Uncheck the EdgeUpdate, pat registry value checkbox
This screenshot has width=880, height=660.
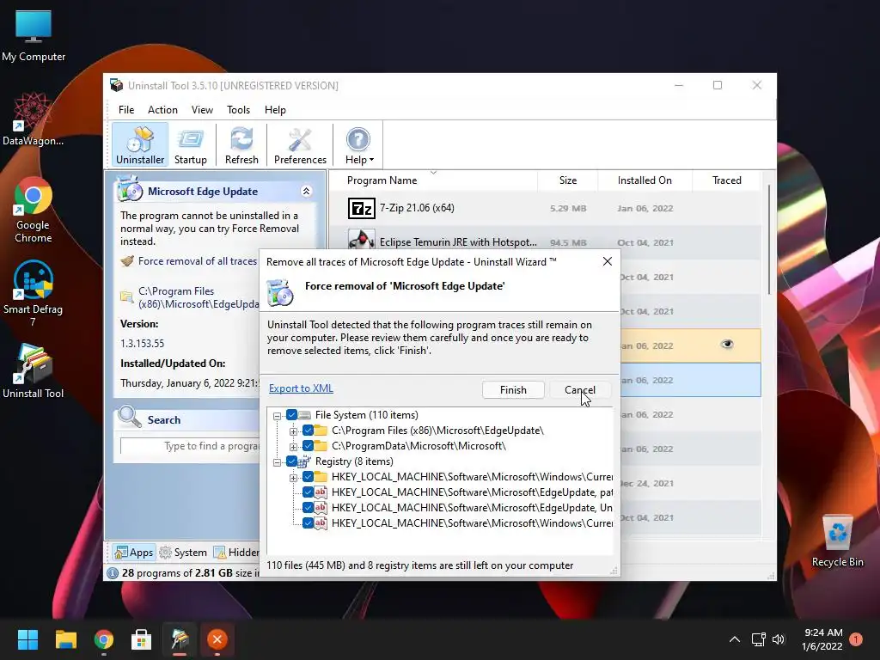coord(309,492)
